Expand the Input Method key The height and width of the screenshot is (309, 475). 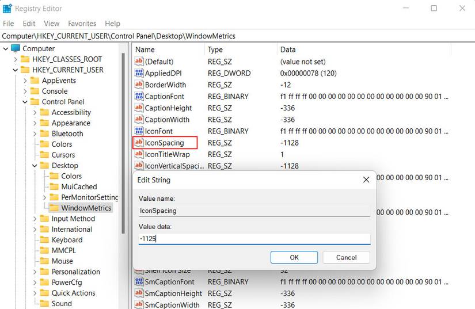click(x=35, y=219)
